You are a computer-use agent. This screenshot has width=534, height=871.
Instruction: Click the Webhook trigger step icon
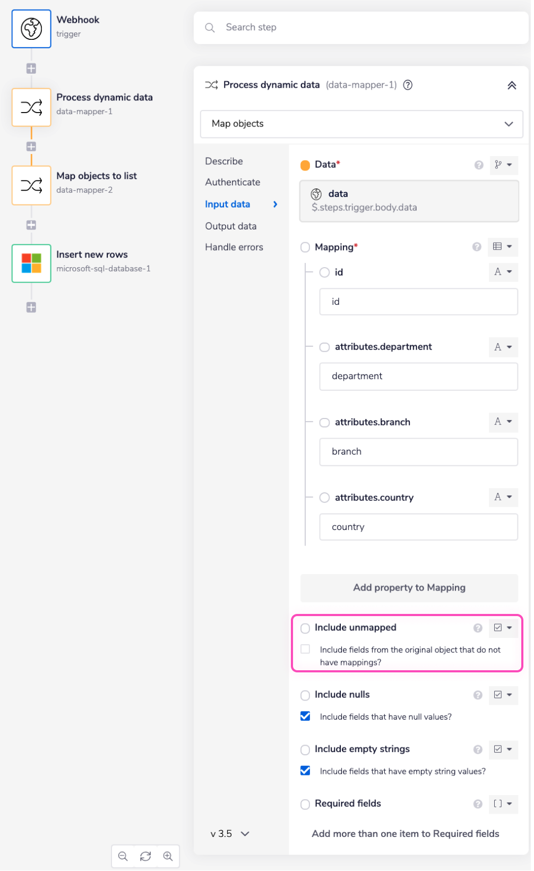click(31, 29)
